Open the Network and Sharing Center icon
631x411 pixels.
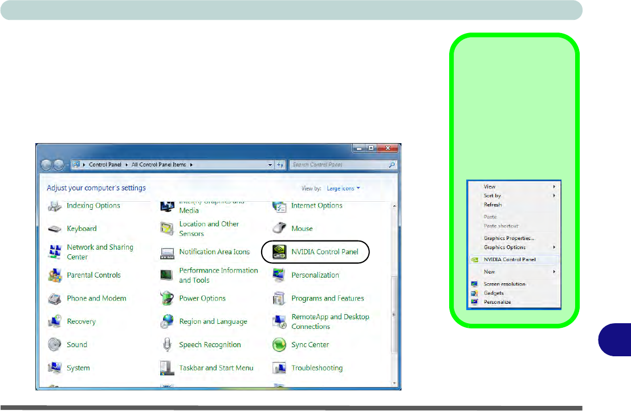coord(55,252)
